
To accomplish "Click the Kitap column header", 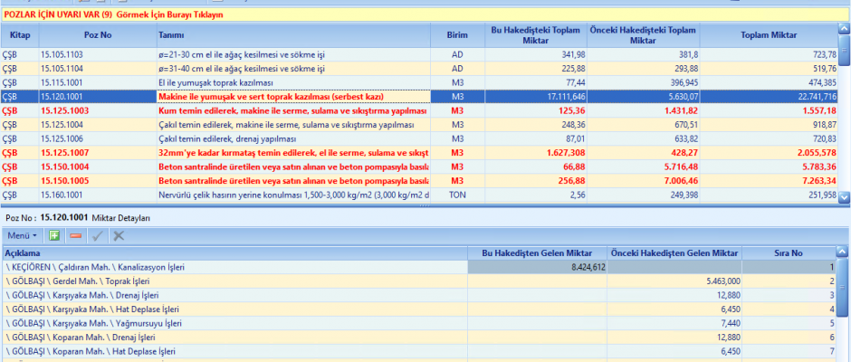I will pyautogui.click(x=19, y=34).
